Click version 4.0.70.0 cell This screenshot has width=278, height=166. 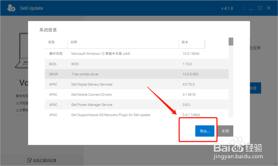coord(188,84)
